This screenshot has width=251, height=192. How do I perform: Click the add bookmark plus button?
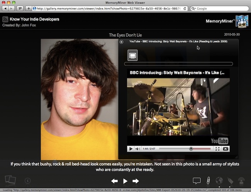(29, 8)
